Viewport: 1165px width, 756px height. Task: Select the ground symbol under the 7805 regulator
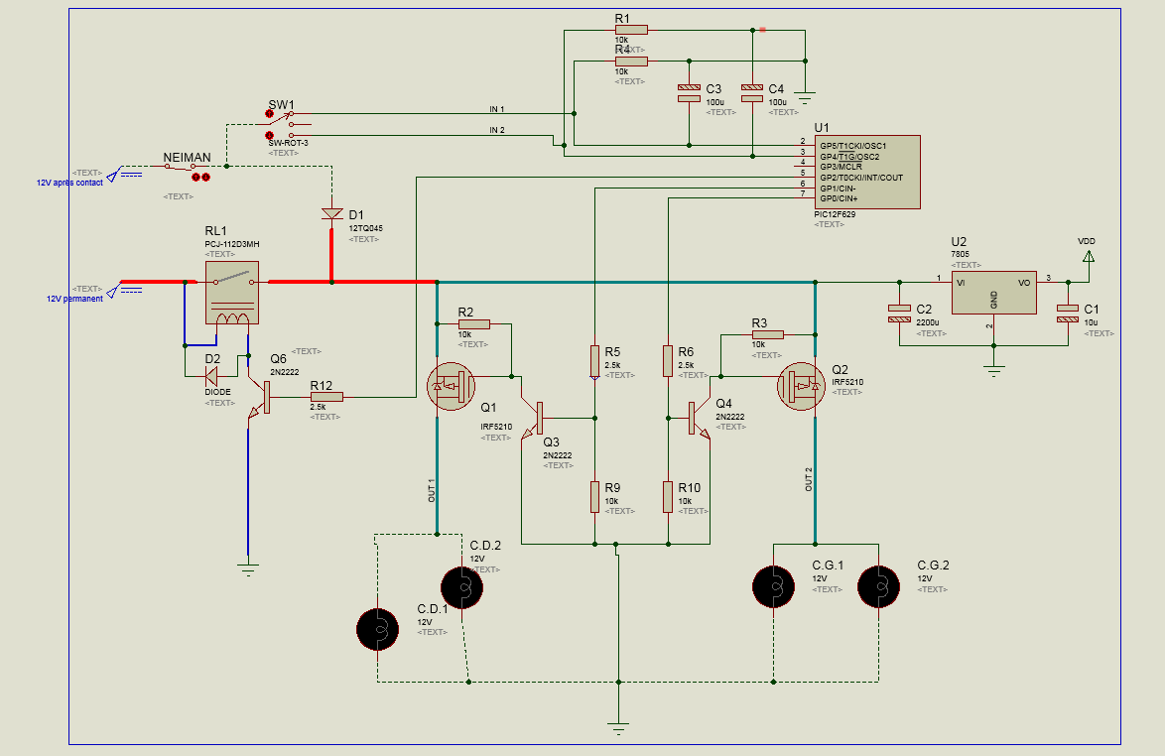coord(994,371)
